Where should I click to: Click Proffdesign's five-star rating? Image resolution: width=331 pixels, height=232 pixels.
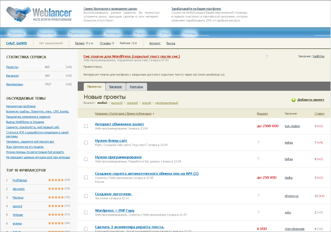56,180
